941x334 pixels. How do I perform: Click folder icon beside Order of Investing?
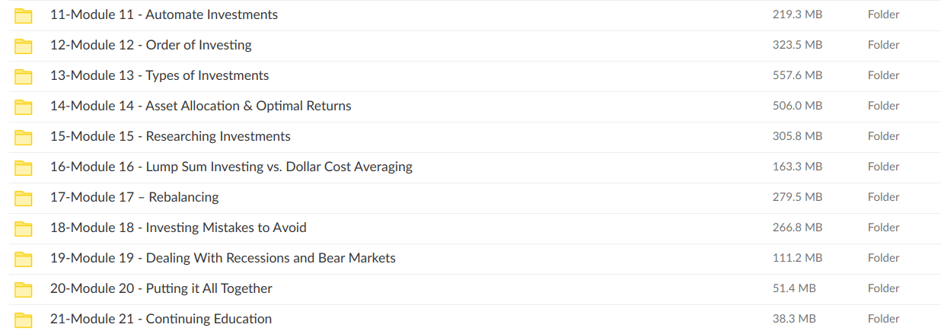click(24, 46)
